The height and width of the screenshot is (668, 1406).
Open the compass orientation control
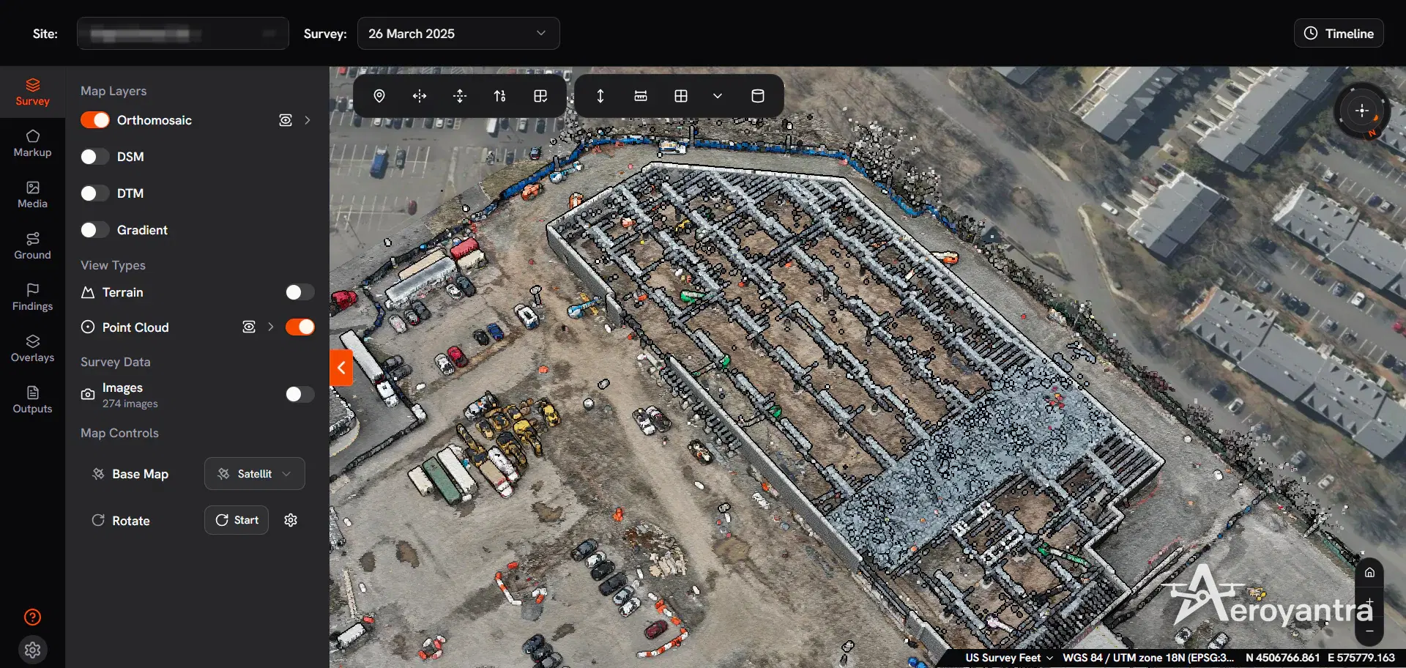pyautogui.click(x=1362, y=111)
